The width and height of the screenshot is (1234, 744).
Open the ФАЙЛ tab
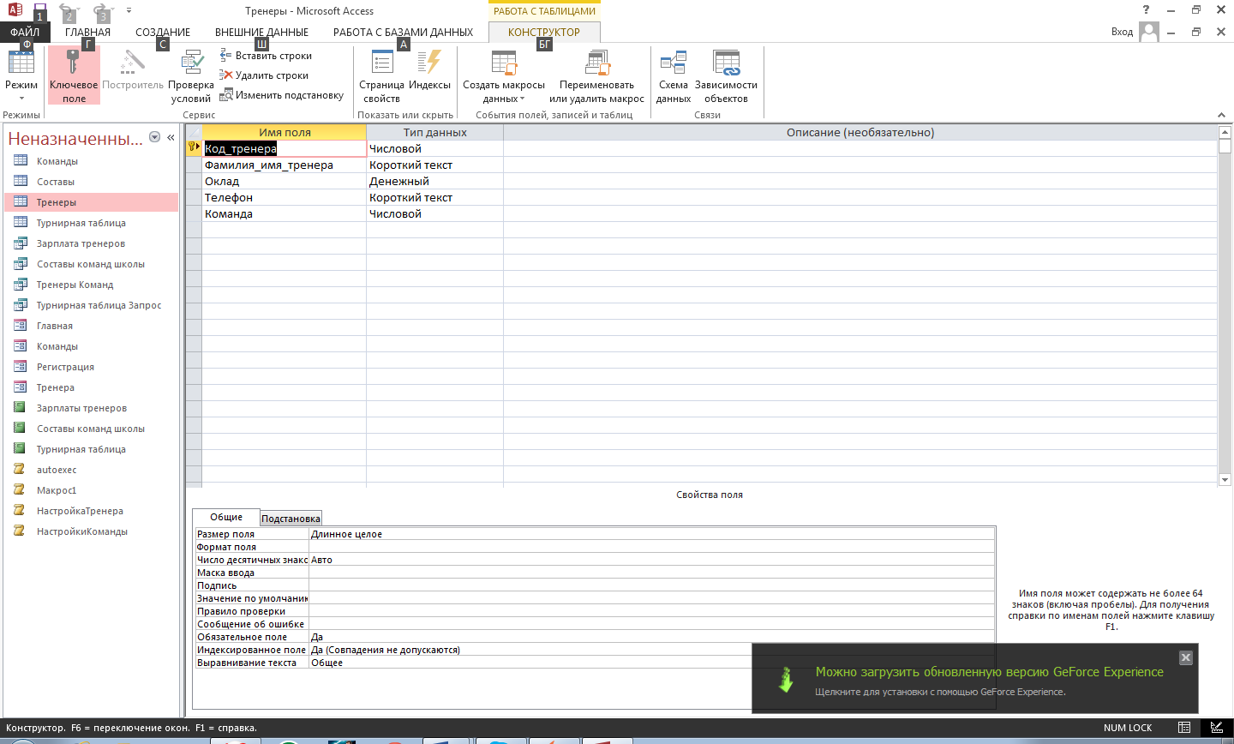tap(25, 33)
